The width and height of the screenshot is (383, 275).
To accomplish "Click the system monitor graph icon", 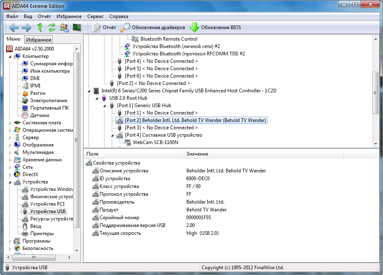I will pos(77,27).
